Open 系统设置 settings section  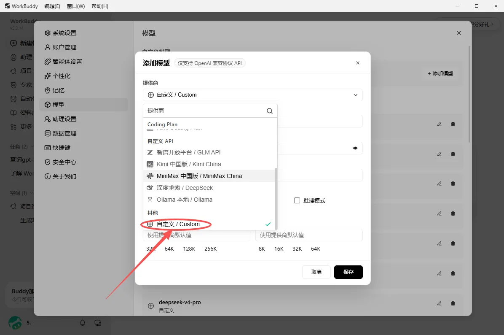point(83,33)
